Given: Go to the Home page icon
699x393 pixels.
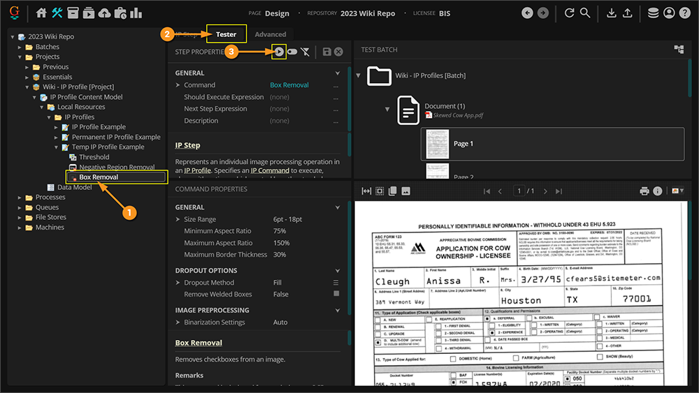Looking at the screenshot, I should [x=41, y=13].
